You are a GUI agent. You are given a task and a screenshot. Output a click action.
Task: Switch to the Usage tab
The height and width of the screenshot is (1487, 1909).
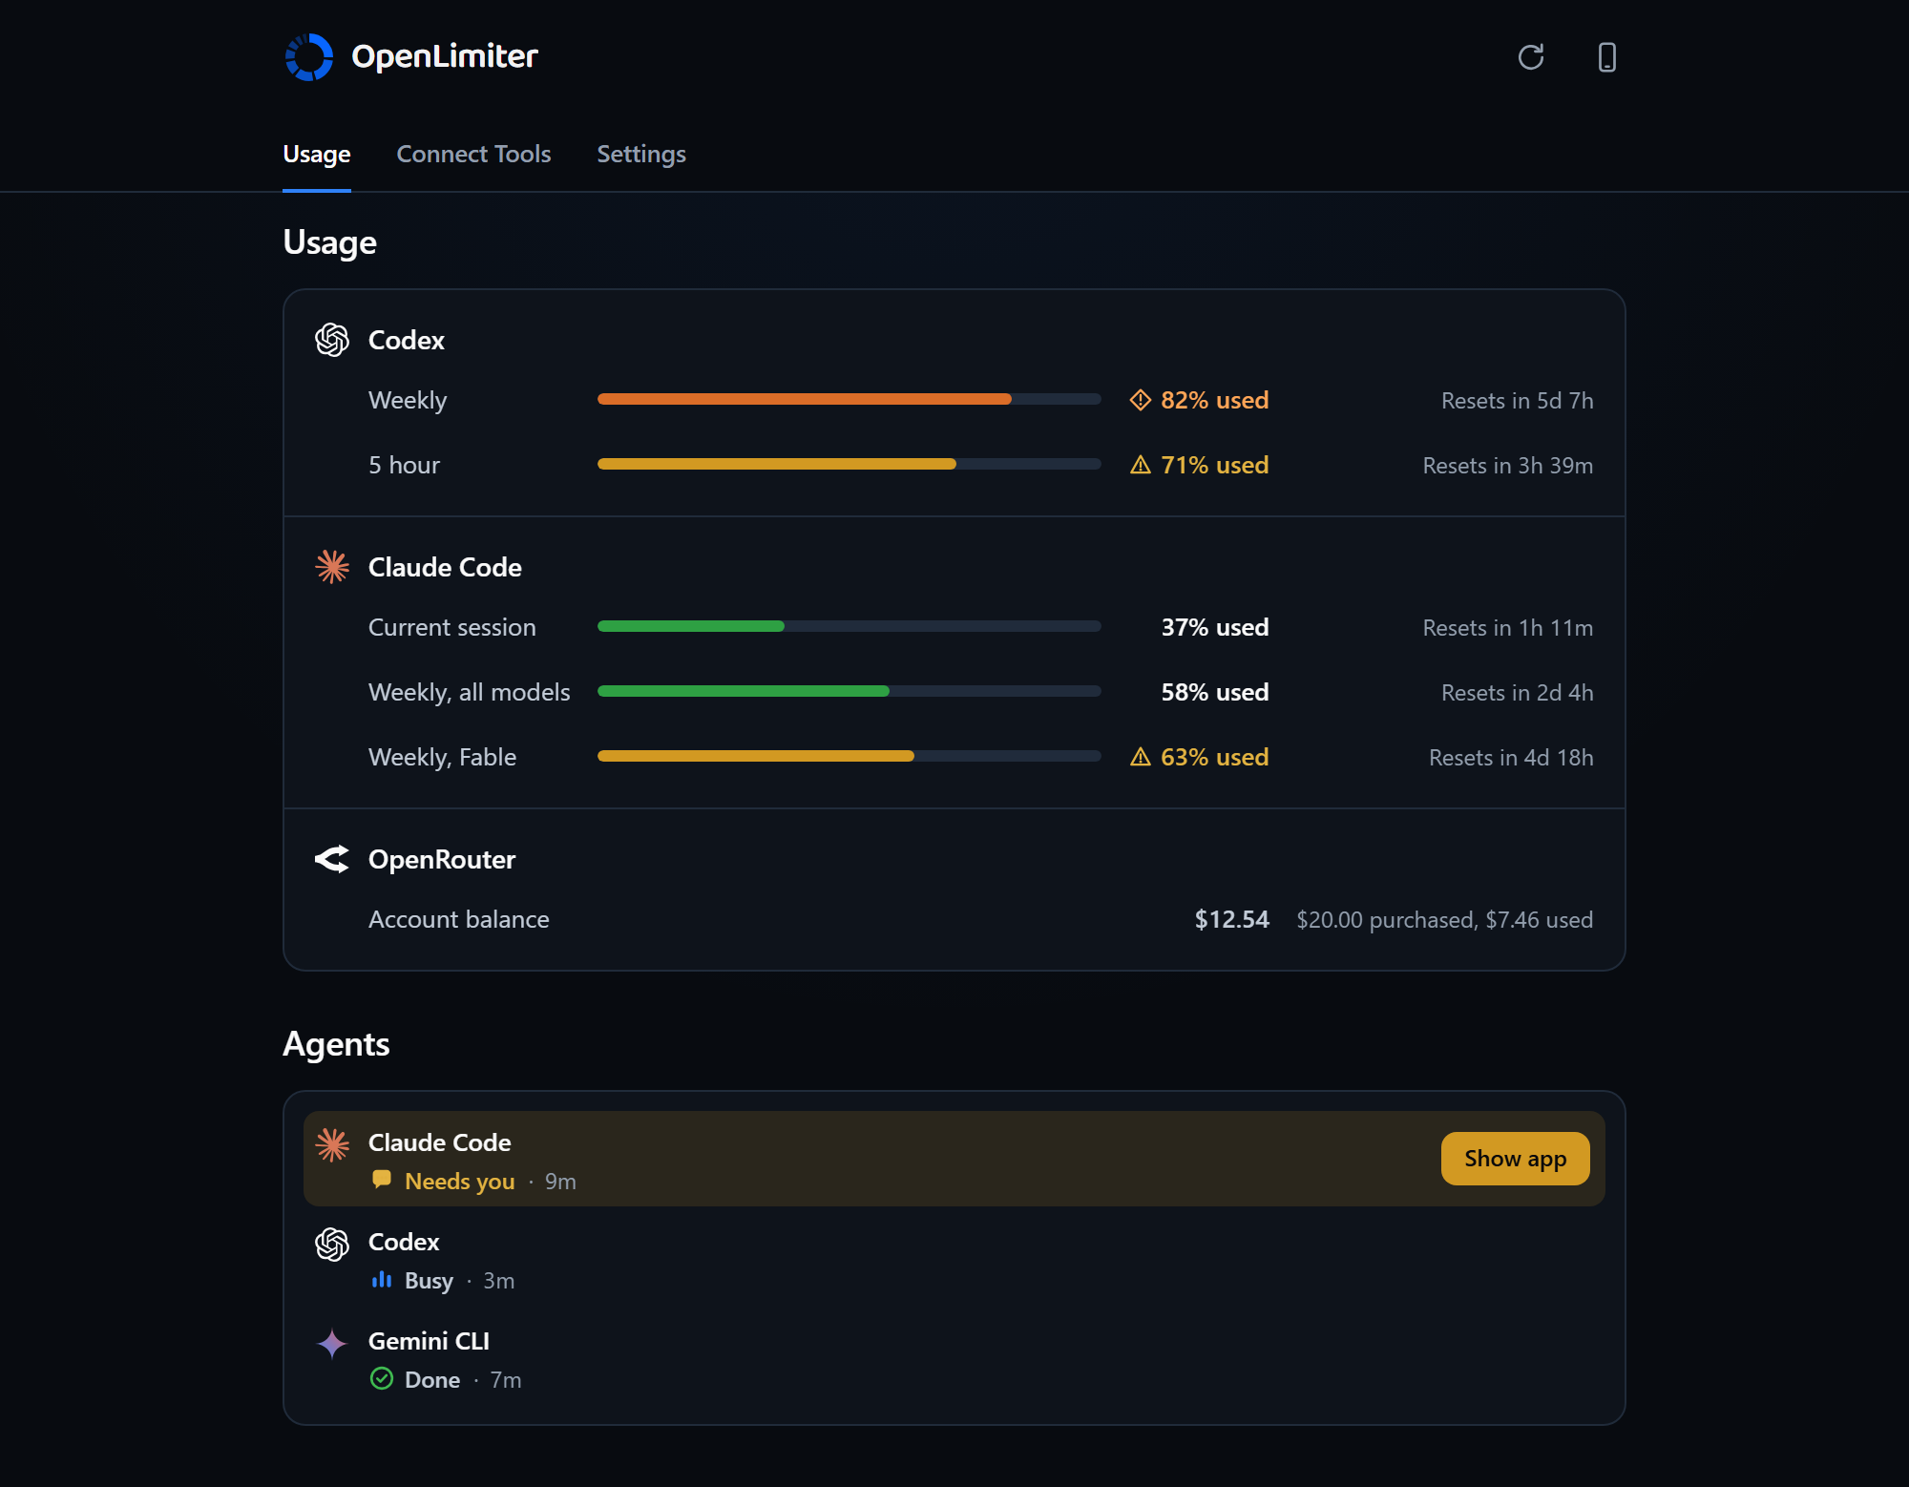[317, 154]
